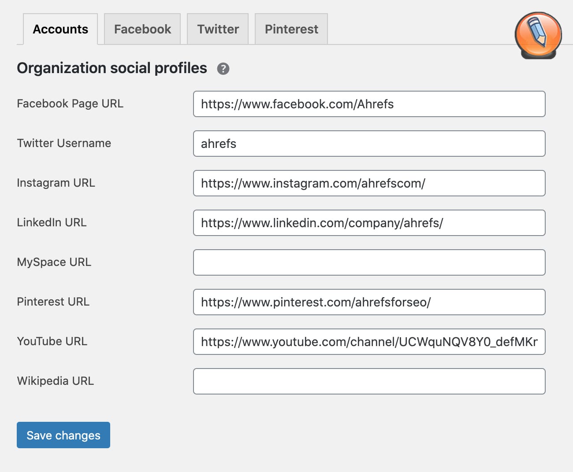This screenshot has height=472, width=573.
Task: Select the Twitter tab
Action: [x=218, y=29]
